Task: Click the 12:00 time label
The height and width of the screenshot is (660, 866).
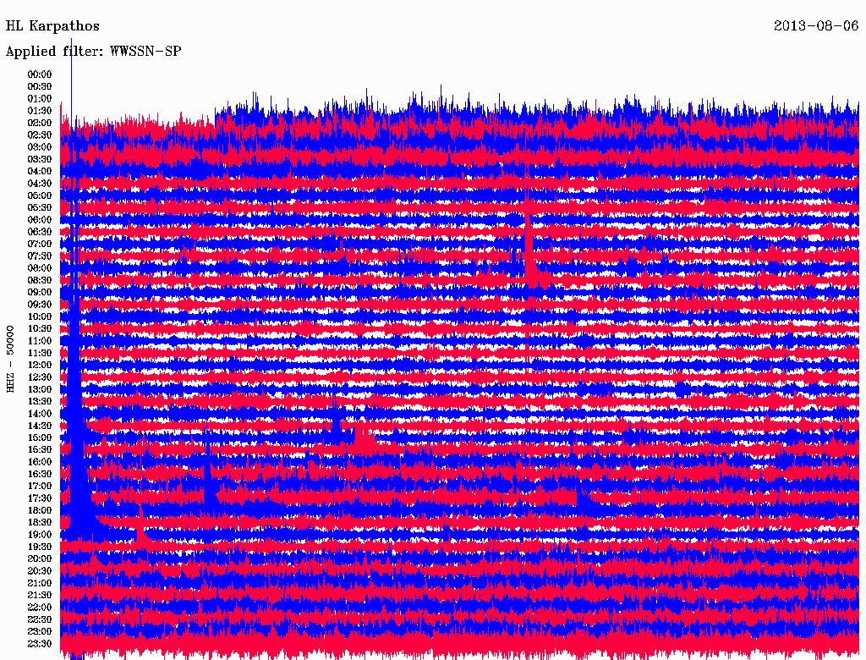Action: click(40, 366)
